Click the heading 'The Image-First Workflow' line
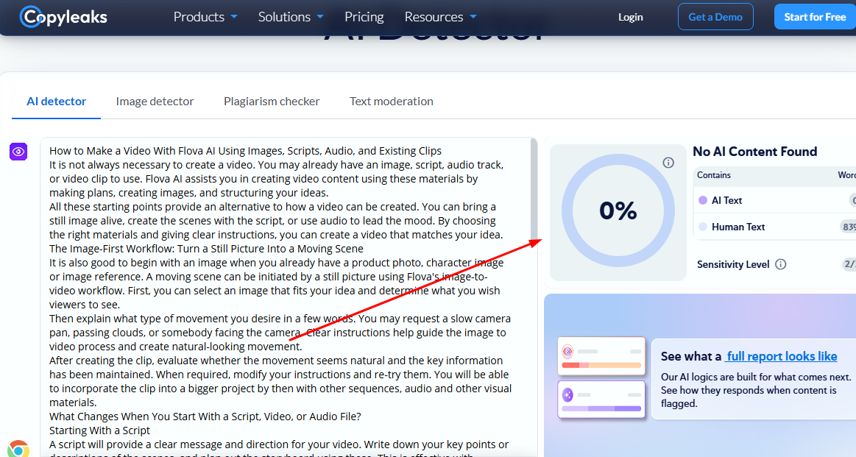This screenshot has width=856, height=457. tap(206, 249)
